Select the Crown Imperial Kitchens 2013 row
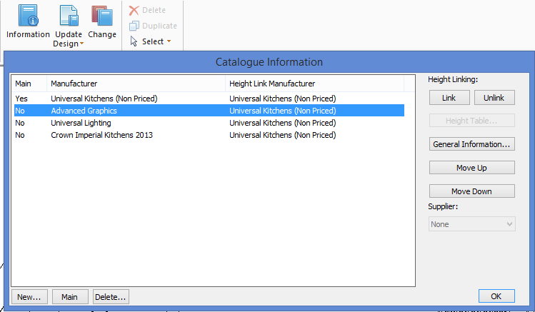The width and height of the screenshot is (535, 312). pyautogui.click(x=209, y=135)
